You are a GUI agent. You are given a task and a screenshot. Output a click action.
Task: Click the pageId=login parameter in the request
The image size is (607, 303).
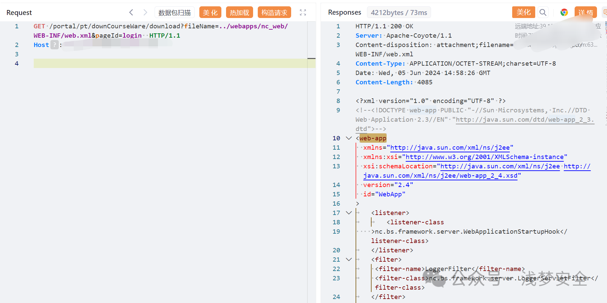pos(119,35)
